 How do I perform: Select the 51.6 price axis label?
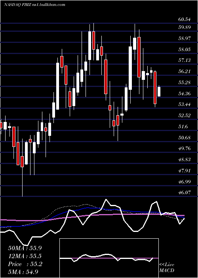coord(183,126)
